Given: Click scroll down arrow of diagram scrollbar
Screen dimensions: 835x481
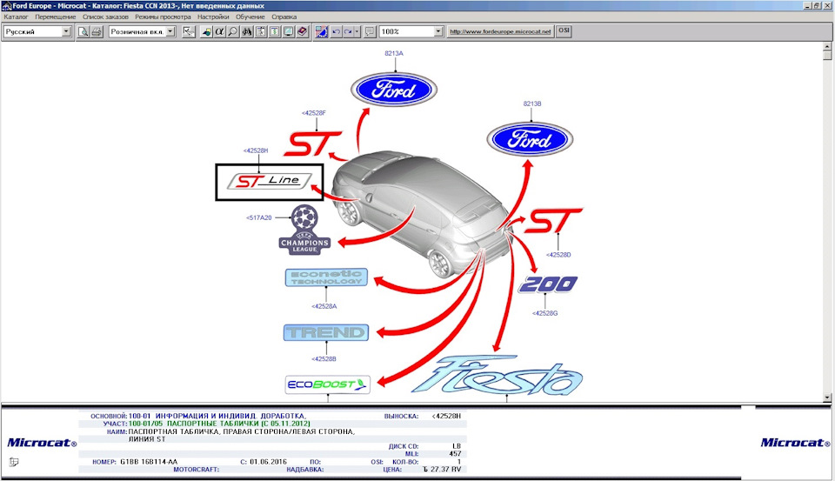Looking at the screenshot, I should pyautogui.click(x=827, y=397).
